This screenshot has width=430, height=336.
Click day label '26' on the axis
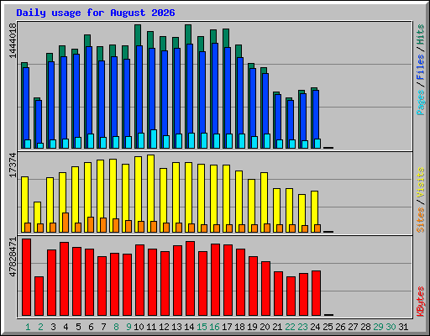click(x=340, y=327)
